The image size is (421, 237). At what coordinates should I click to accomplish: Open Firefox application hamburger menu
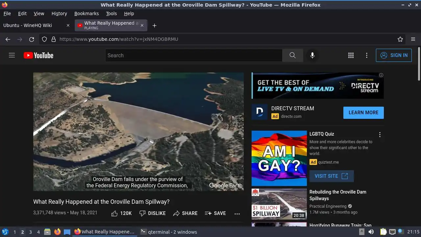[x=413, y=39]
